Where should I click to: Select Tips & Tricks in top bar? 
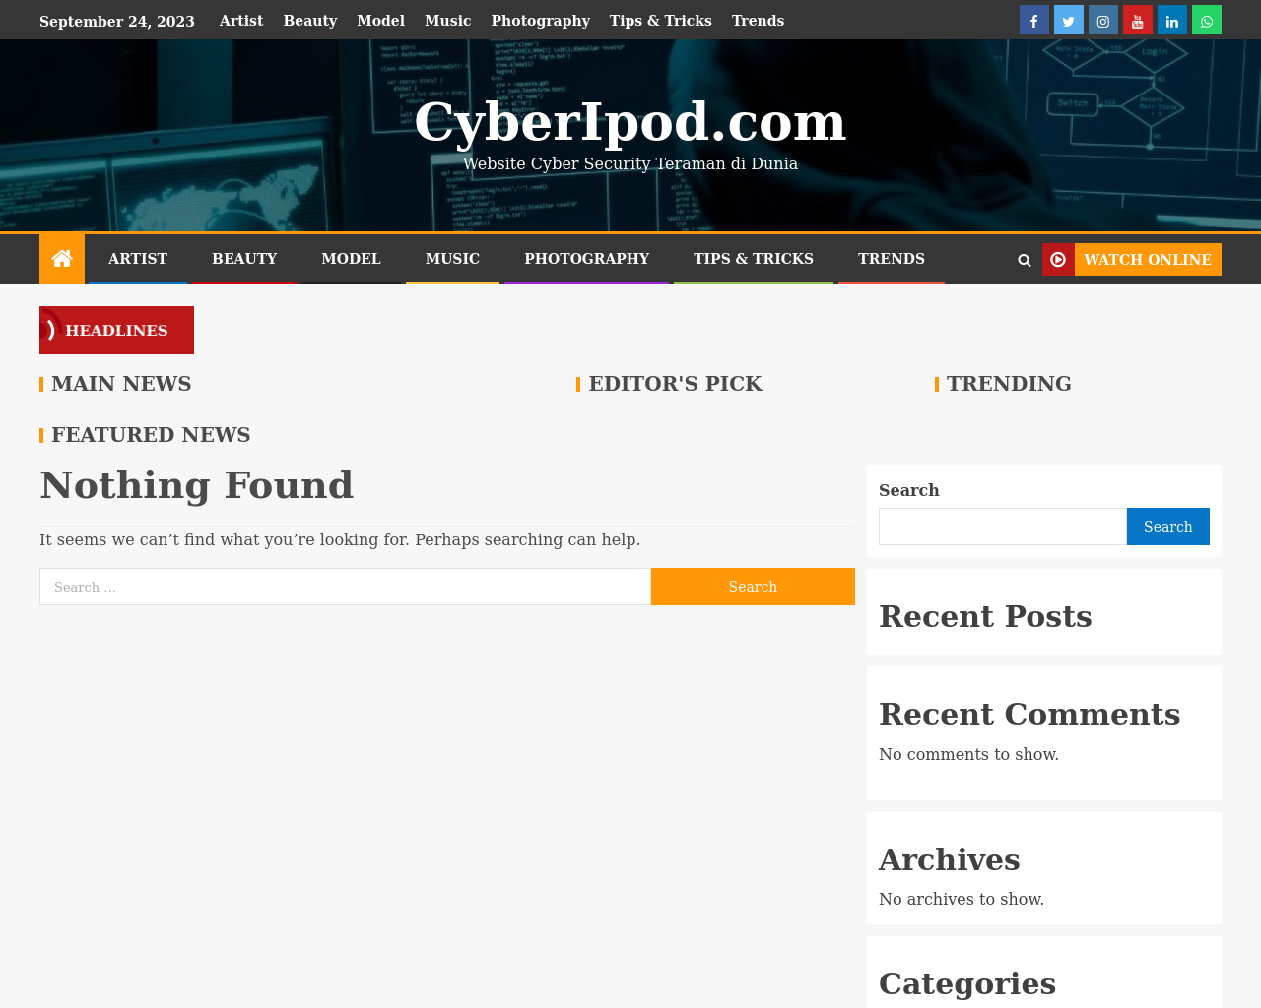pyautogui.click(x=661, y=21)
